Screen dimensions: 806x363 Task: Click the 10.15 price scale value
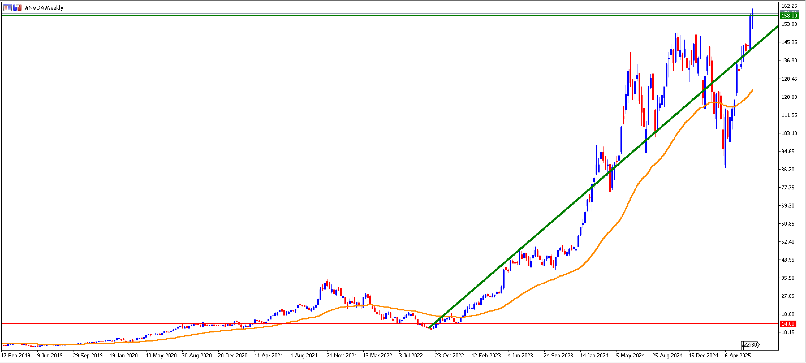(x=788, y=332)
